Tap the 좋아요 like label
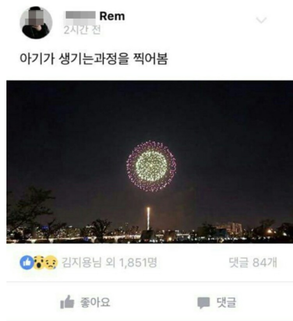 95,302
